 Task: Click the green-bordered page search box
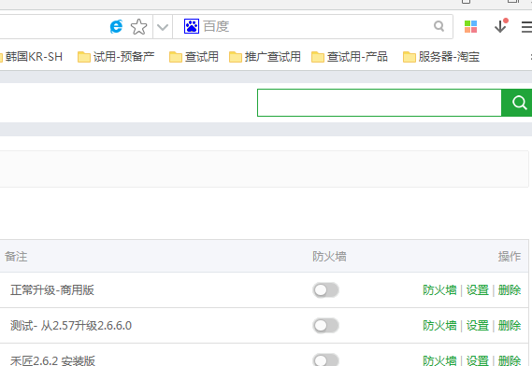[x=380, y=103]
